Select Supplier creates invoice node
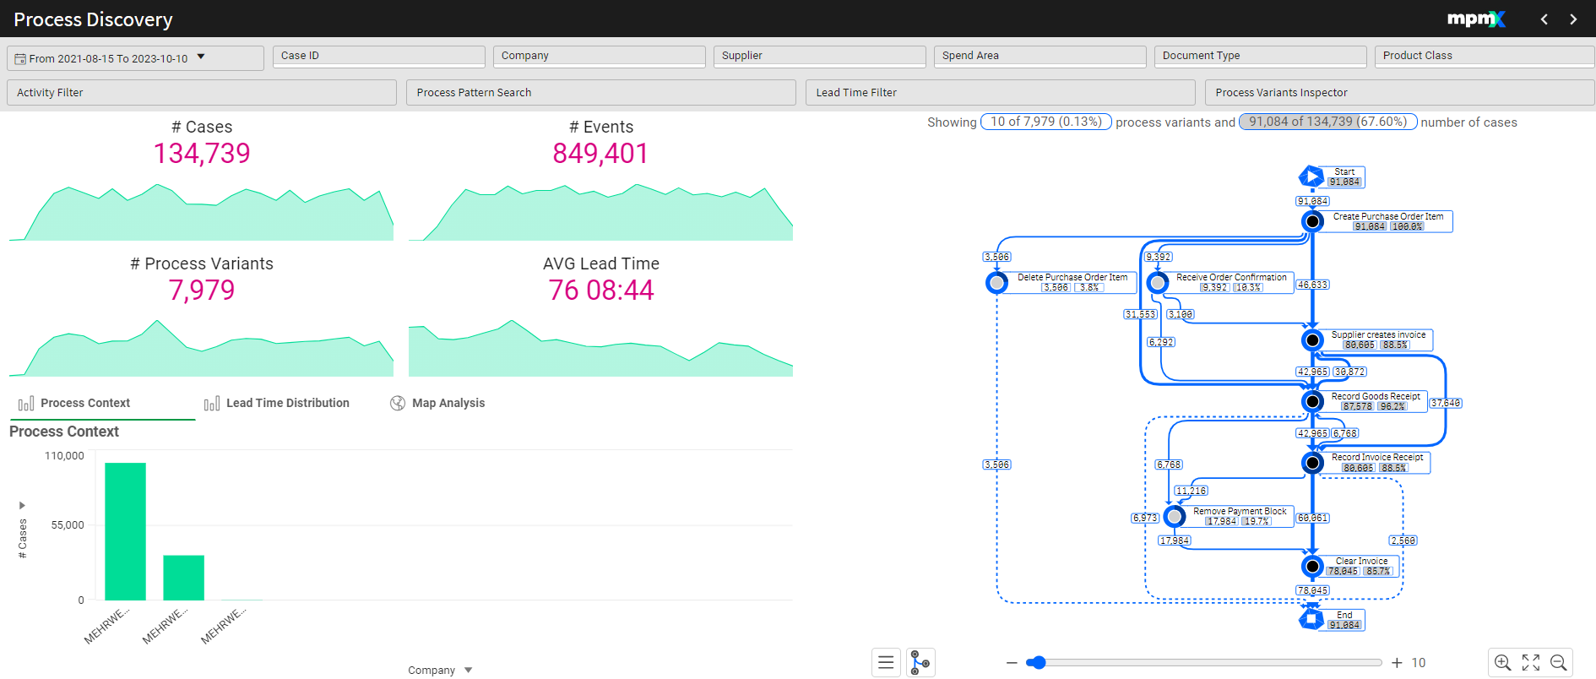 click(1312, 340)
